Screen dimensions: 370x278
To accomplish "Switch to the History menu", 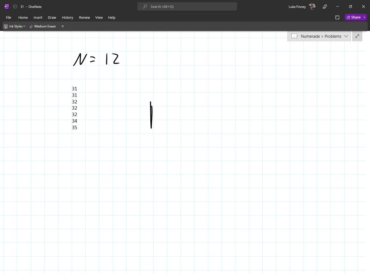I will coord(68,17).
